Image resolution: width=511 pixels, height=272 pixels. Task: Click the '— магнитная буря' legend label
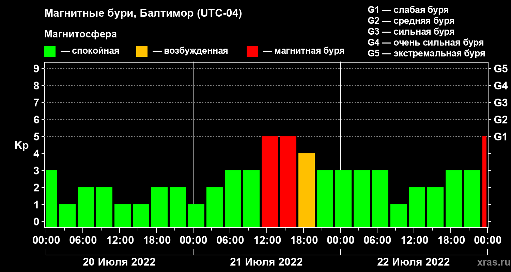coord(304,51)
